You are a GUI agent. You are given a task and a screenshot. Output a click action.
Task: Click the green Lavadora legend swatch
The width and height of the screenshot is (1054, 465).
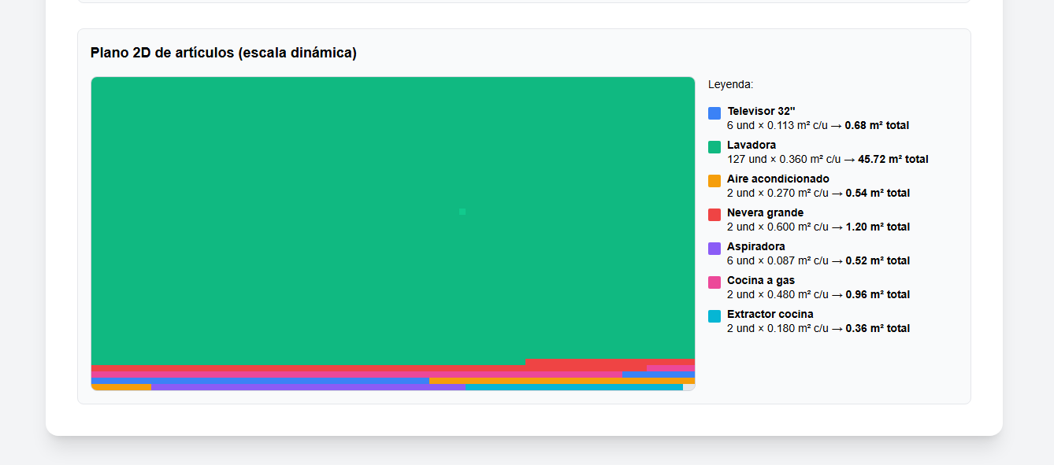[714, 147]
